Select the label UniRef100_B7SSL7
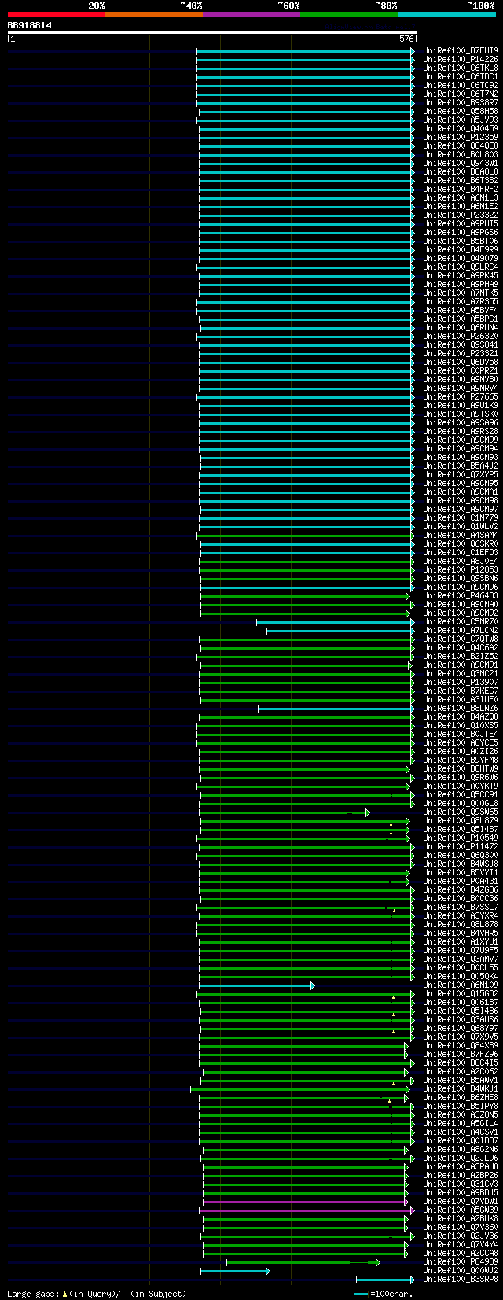This screenshot has width=503, height=1300. click(461, 907)
